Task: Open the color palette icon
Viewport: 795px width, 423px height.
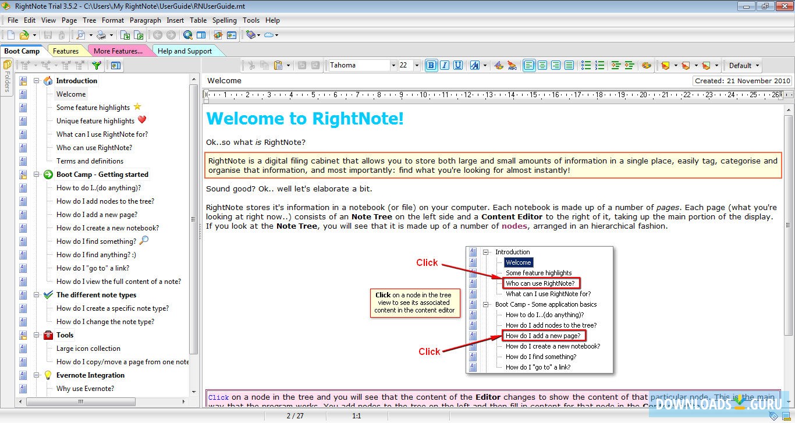Action: pos(646,65)
